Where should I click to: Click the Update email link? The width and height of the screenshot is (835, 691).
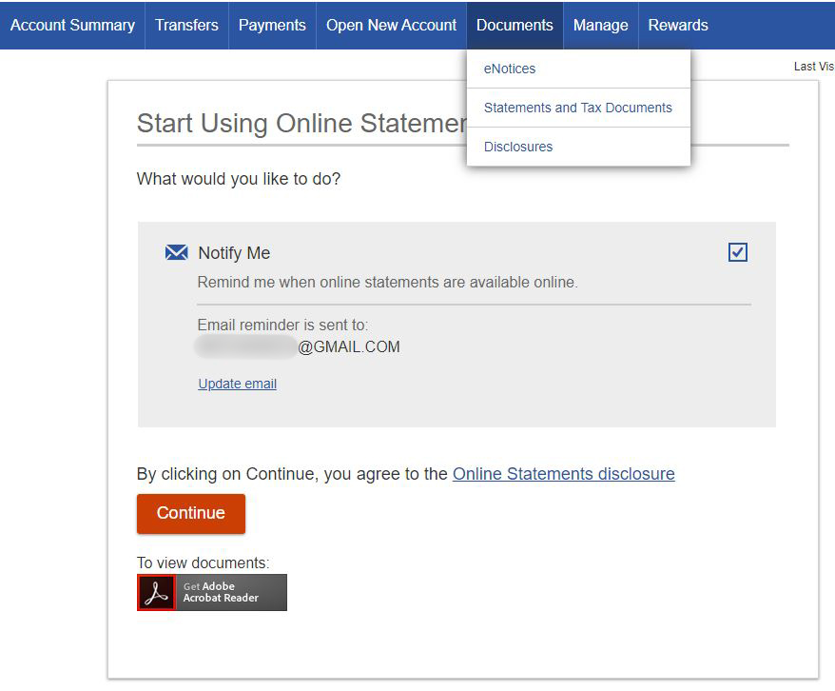click(x=237, y=384)
